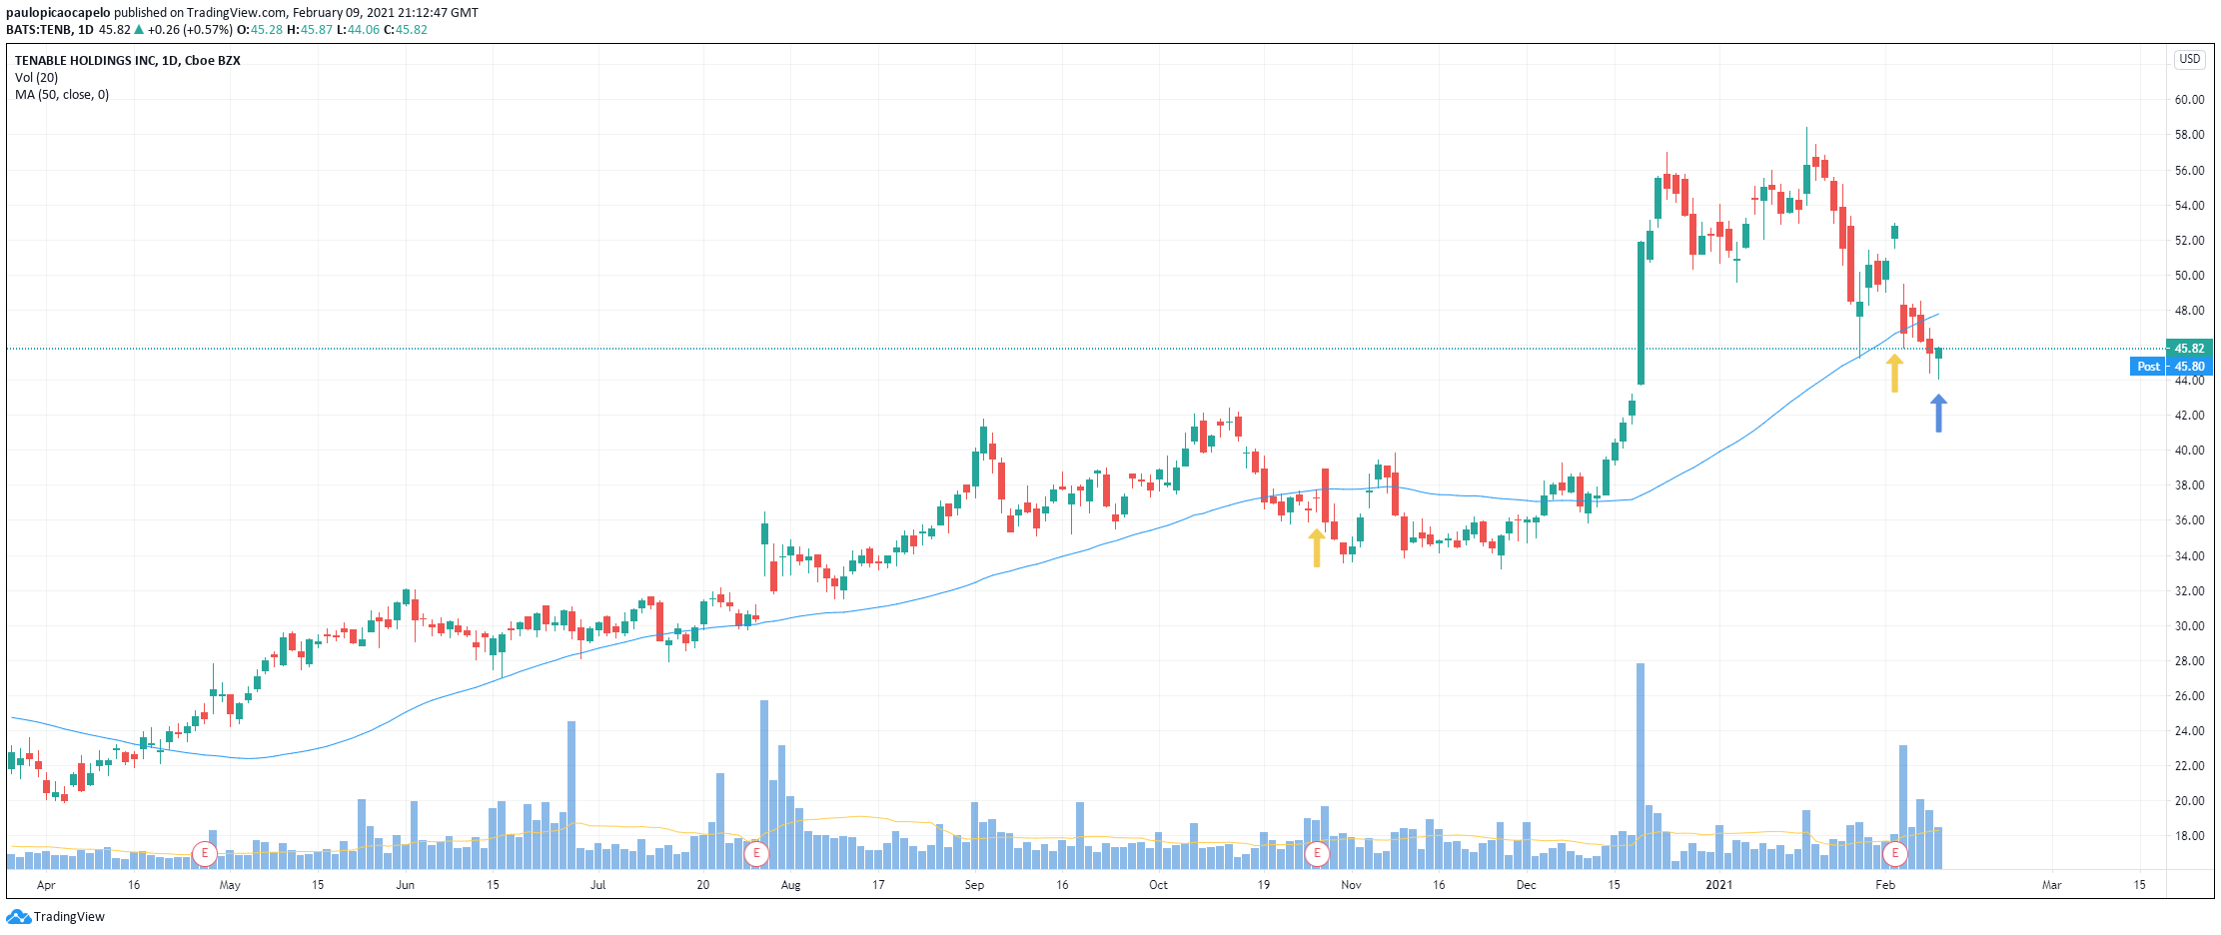Click the H:45.87 high value

pyautogui.click(x=310, y=30)
